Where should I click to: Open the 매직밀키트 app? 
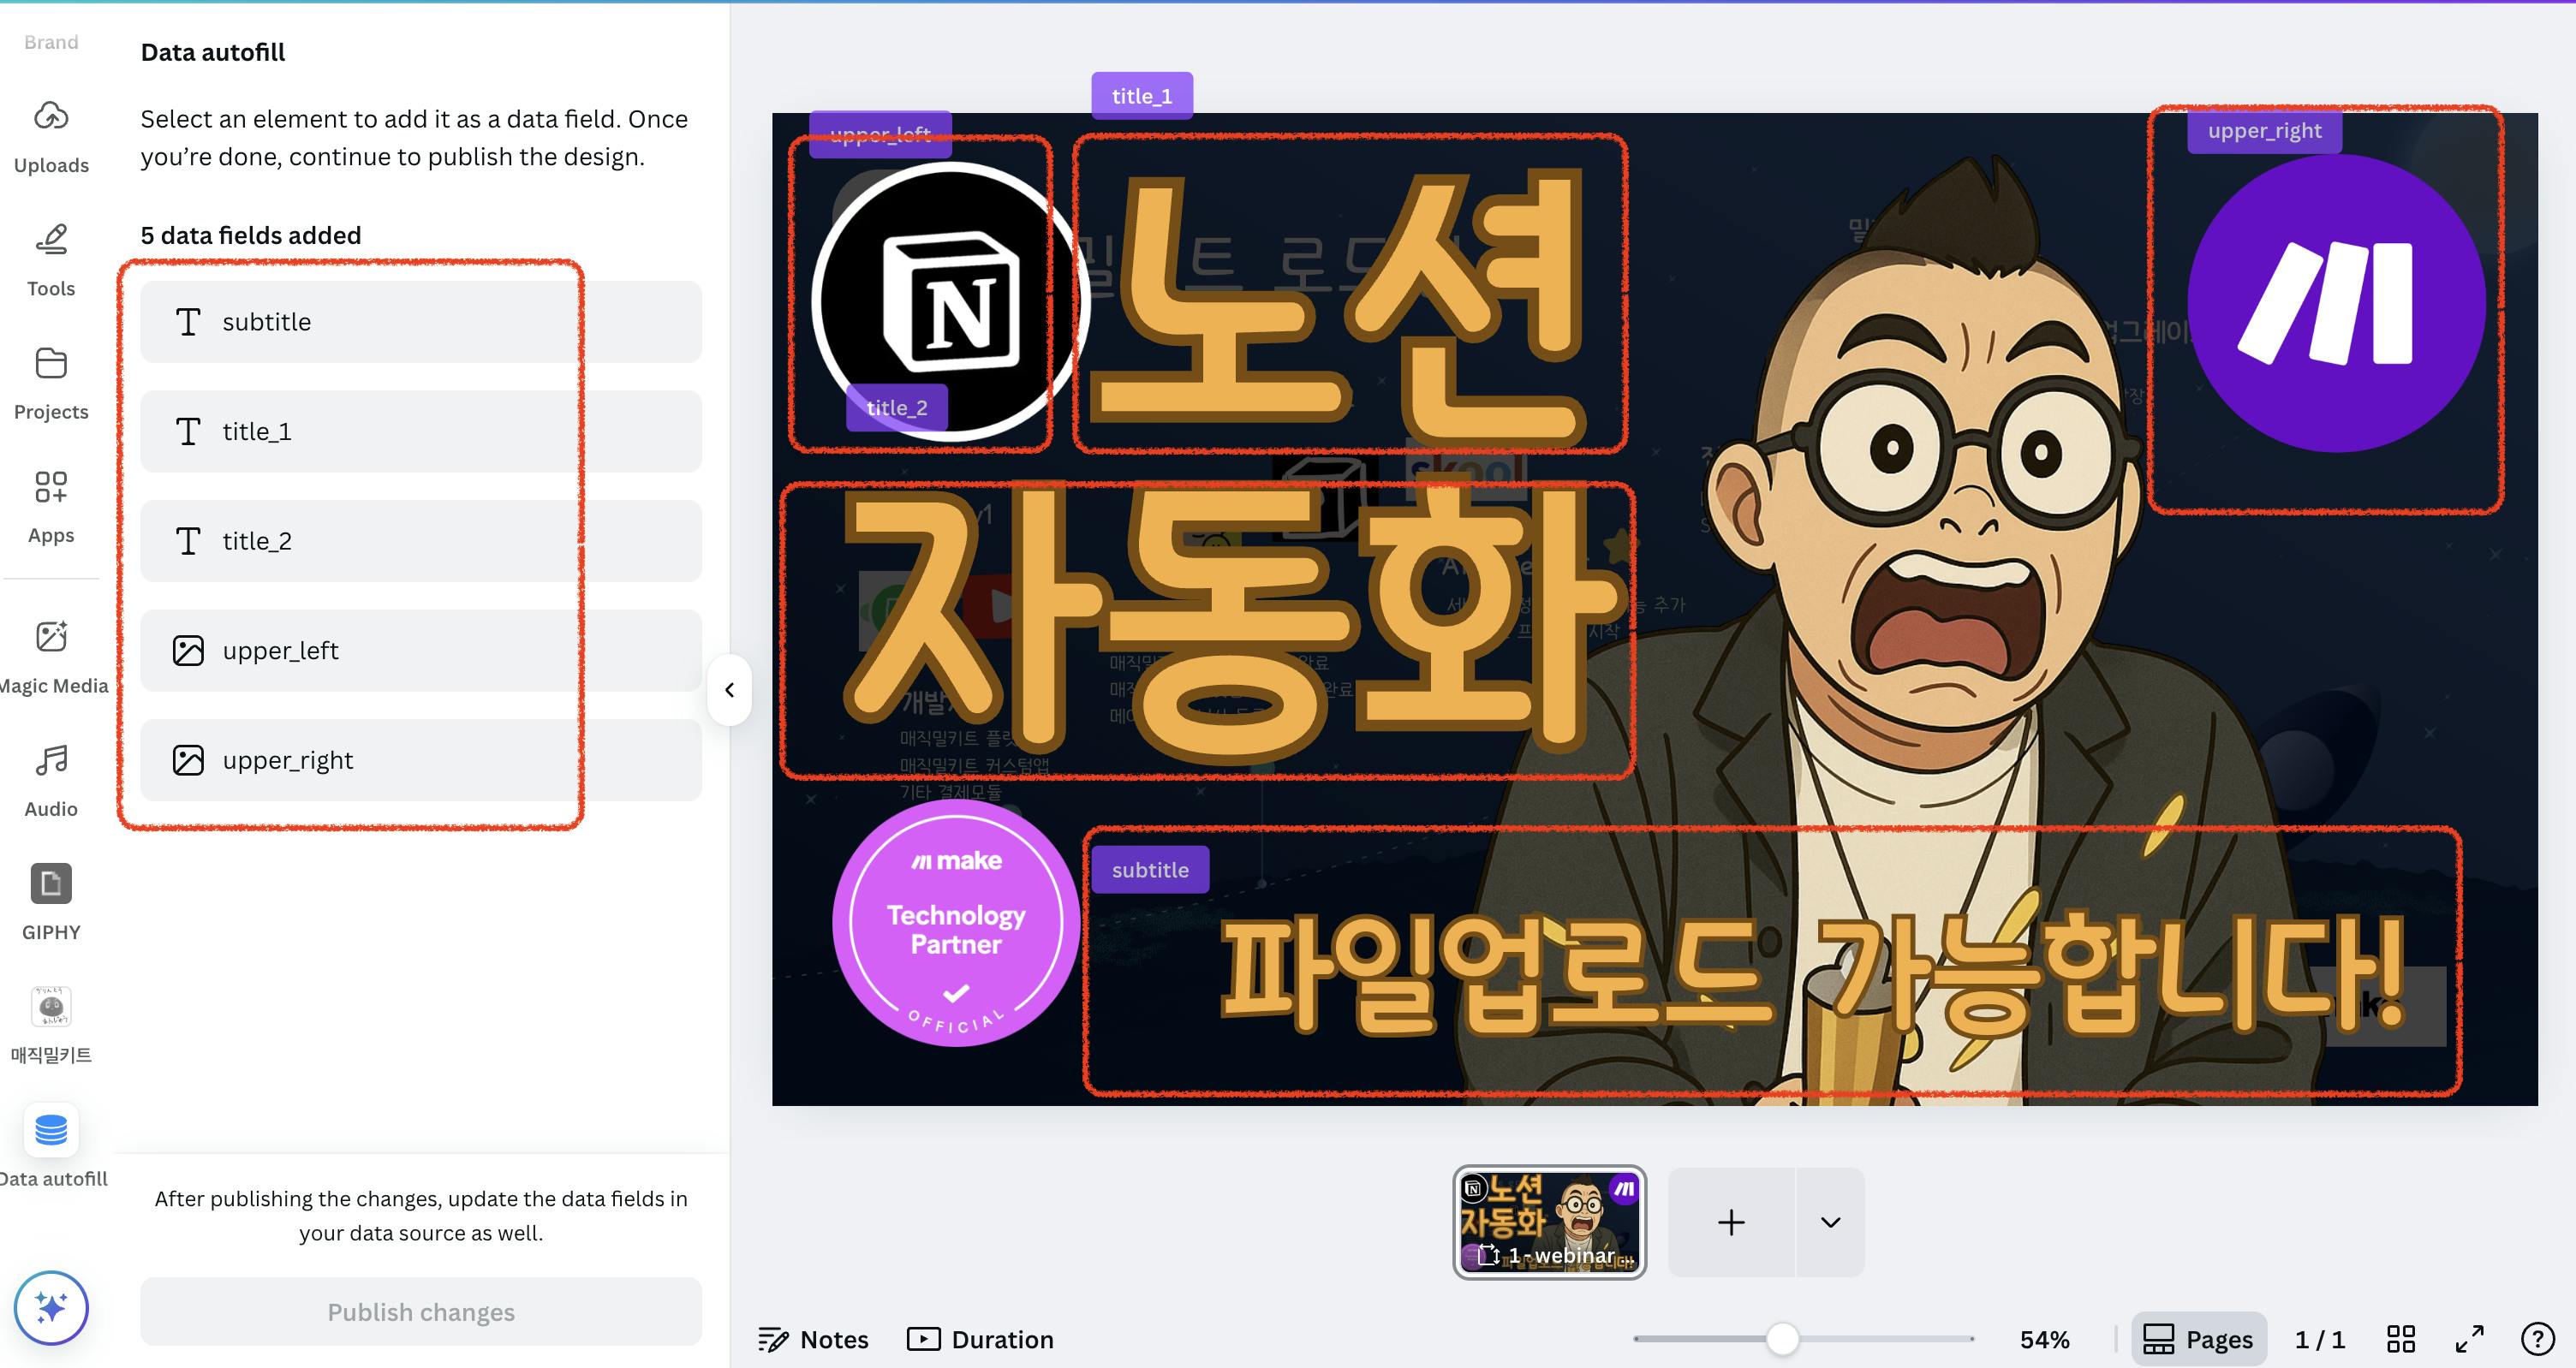[x=51, y=1026]
